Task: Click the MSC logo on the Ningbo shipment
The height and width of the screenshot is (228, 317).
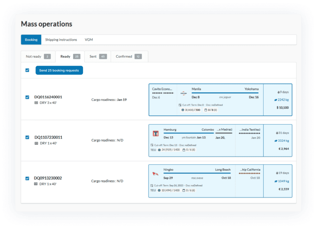Action: tap(154, 174)
